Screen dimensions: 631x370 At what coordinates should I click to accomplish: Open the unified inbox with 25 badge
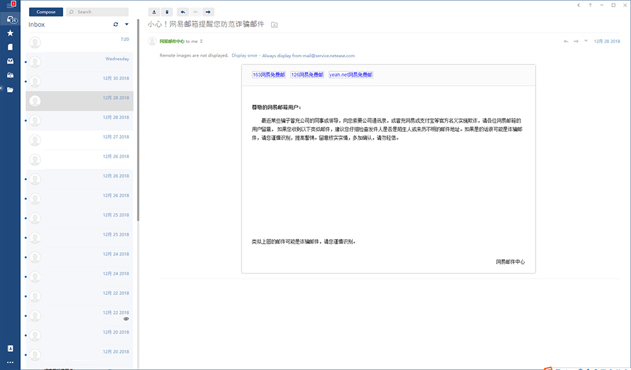[10, 20]
